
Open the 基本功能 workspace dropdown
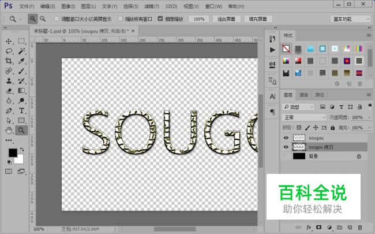[x=351, y=19]
